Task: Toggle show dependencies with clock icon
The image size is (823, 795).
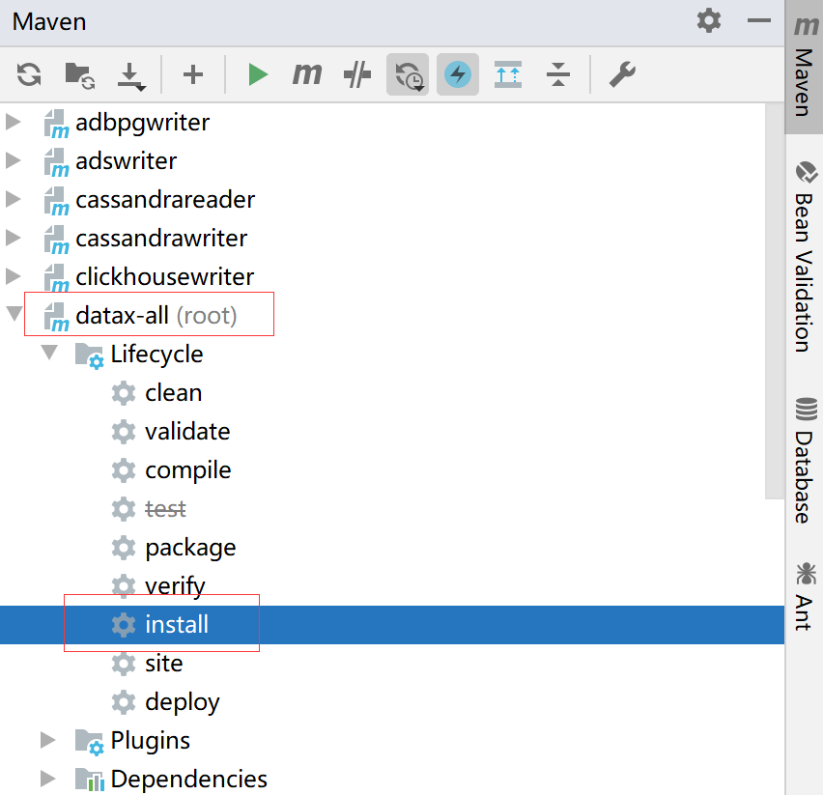Action: [x=408, y=74]
